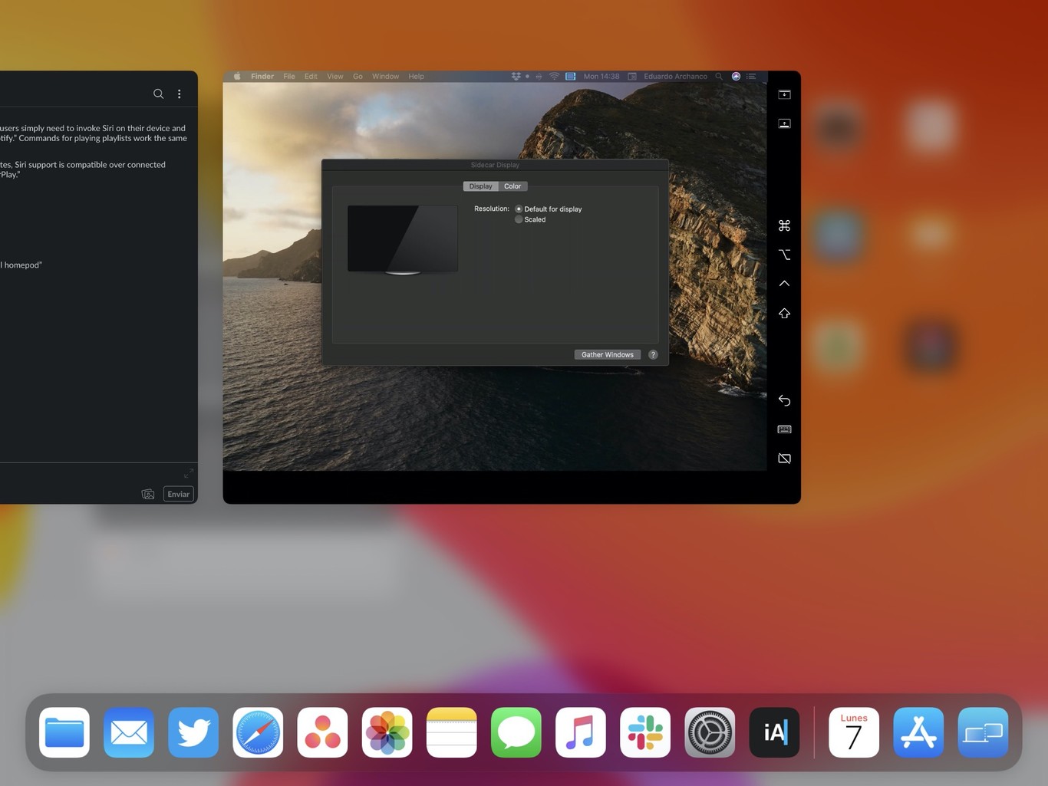The image size is (1048, 786).
Task: Open Spotlight search from the menu bar
Action: point(718,76)
